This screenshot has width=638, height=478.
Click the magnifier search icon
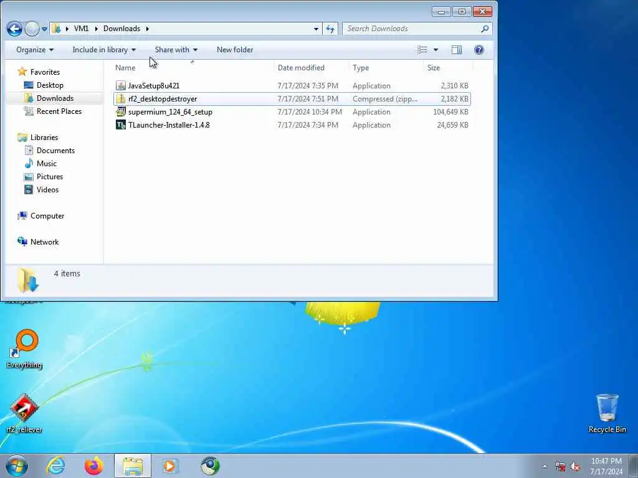485,29
